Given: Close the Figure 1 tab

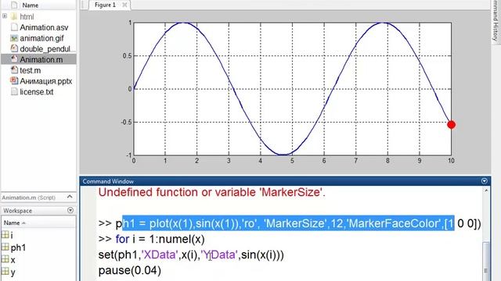Looking at the screenshot, I should coord(125,5).
